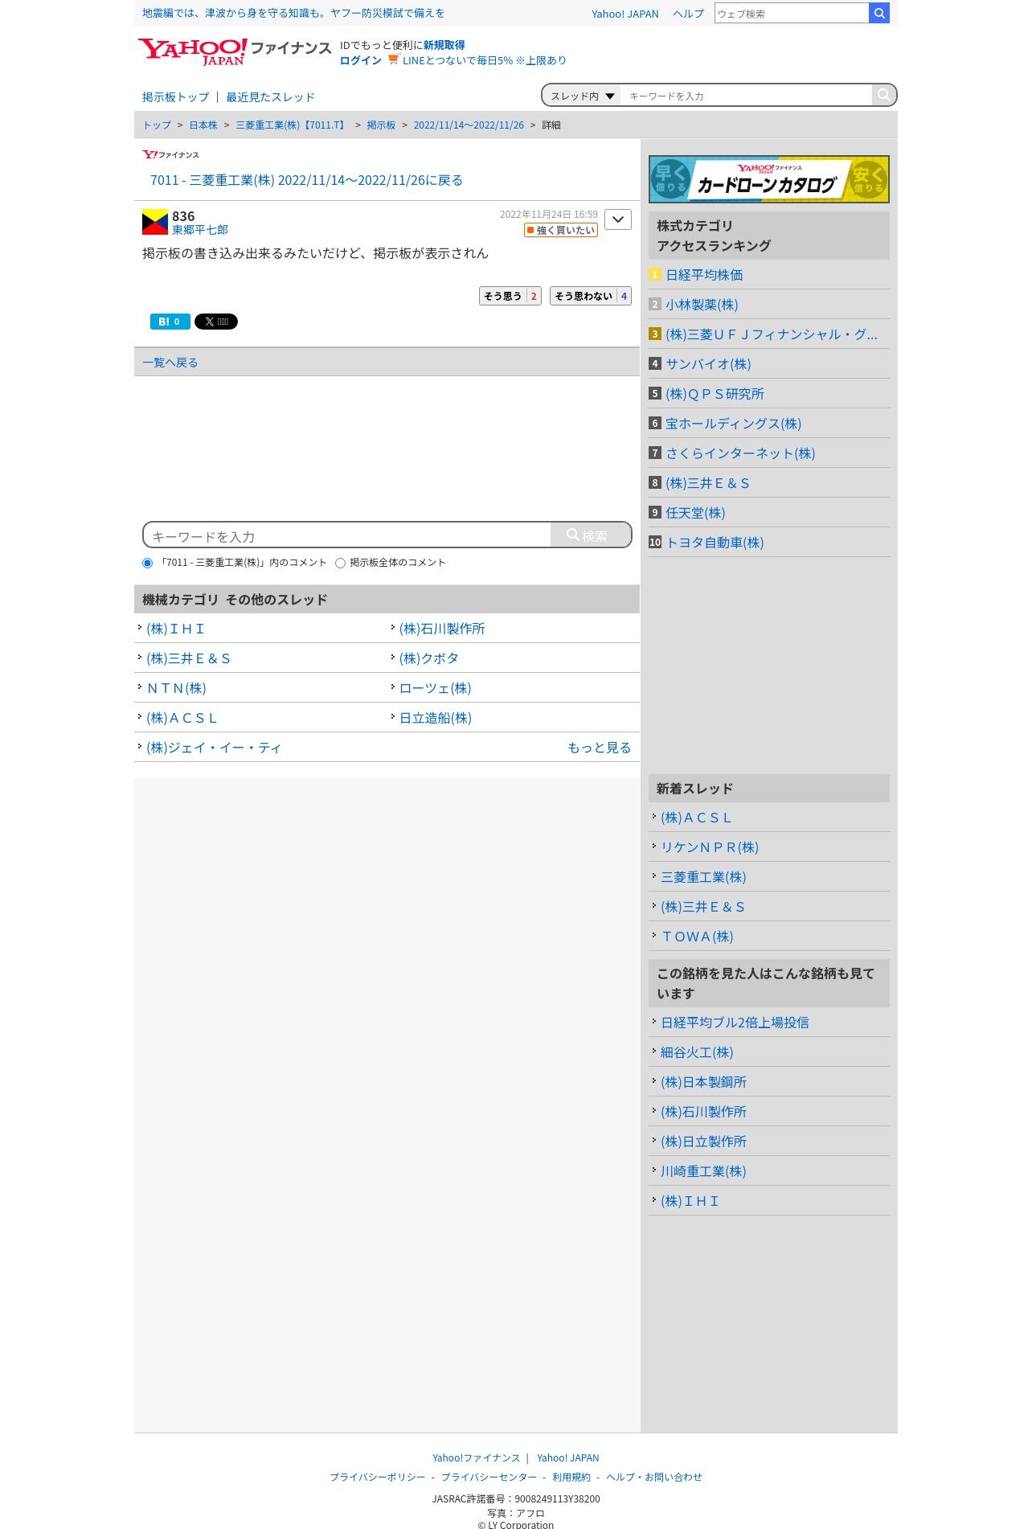
Task: Click the 一覧へ戻る link
Action: click(x=170, y=363)
